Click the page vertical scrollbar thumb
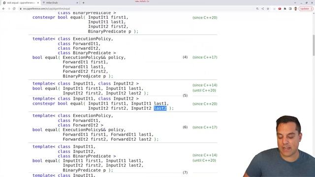This screenshot has height=177, width=315. (x=314, y=45)
